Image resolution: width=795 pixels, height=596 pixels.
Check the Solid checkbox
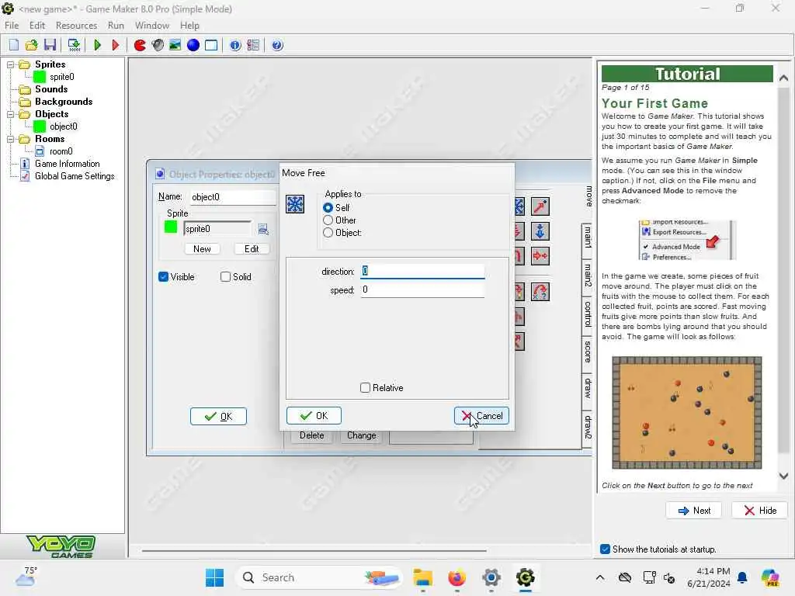click(x=225, y=277)
